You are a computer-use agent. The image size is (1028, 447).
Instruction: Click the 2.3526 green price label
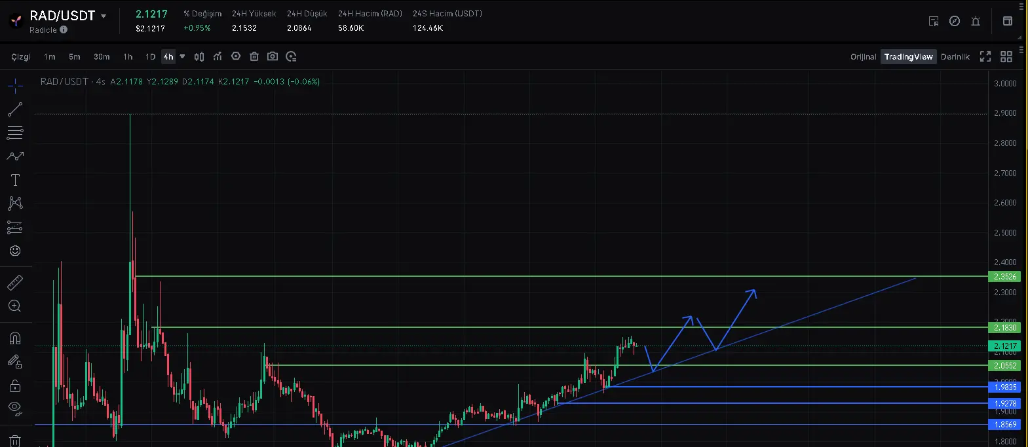coord(1004,277)
